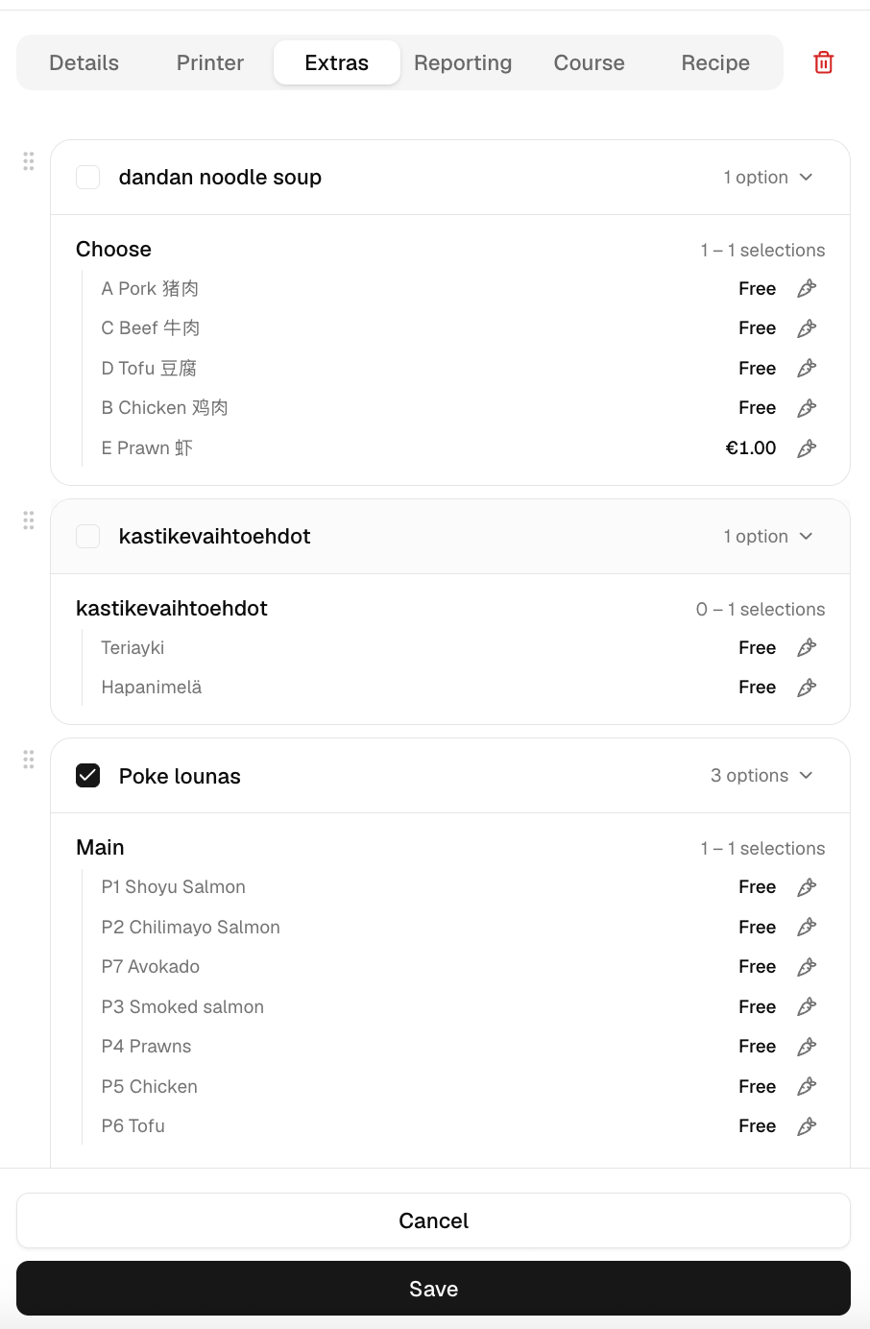Click ingredient icon for P1 Shoyu Salmon
Screen dimensions: 870x1329
pyautogui.click(x=807, y=887)
